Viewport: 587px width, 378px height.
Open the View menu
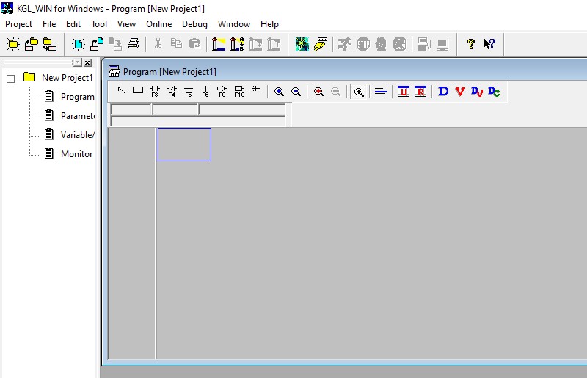(126, 24)
